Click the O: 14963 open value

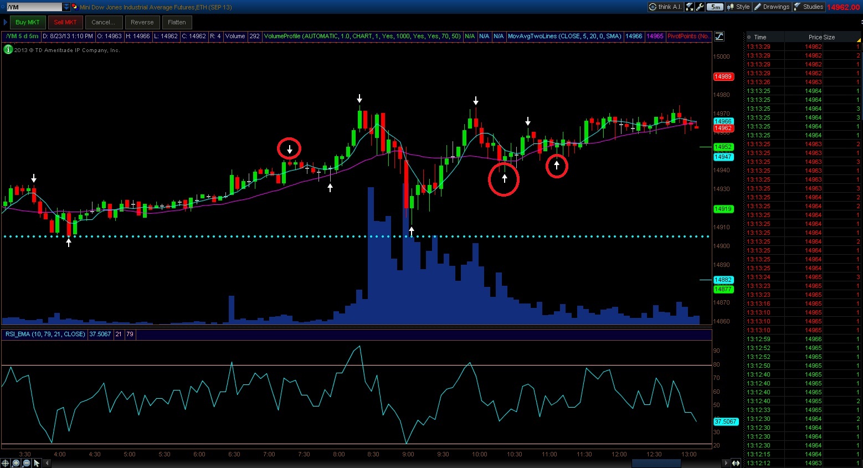pos(109,37)
